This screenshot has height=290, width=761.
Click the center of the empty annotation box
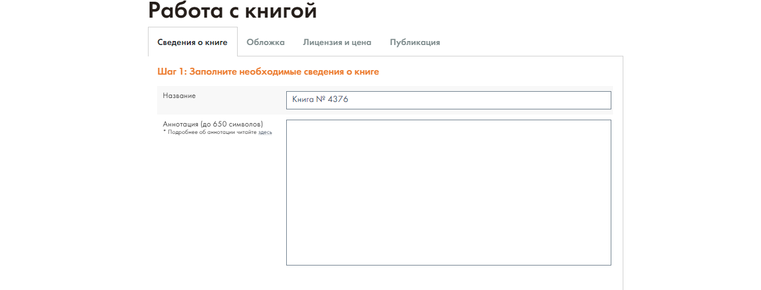(448, 192)
